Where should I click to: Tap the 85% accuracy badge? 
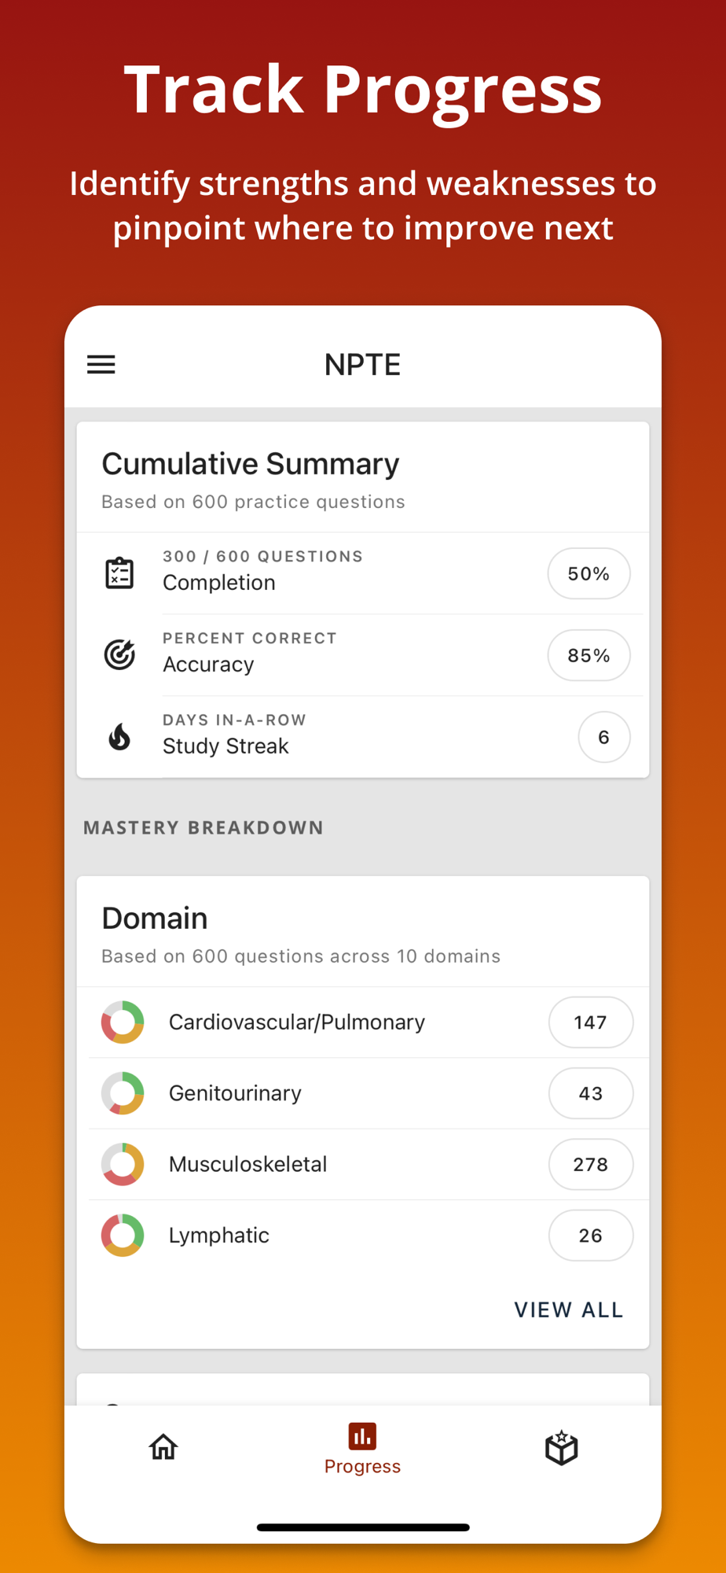point(588,655)
